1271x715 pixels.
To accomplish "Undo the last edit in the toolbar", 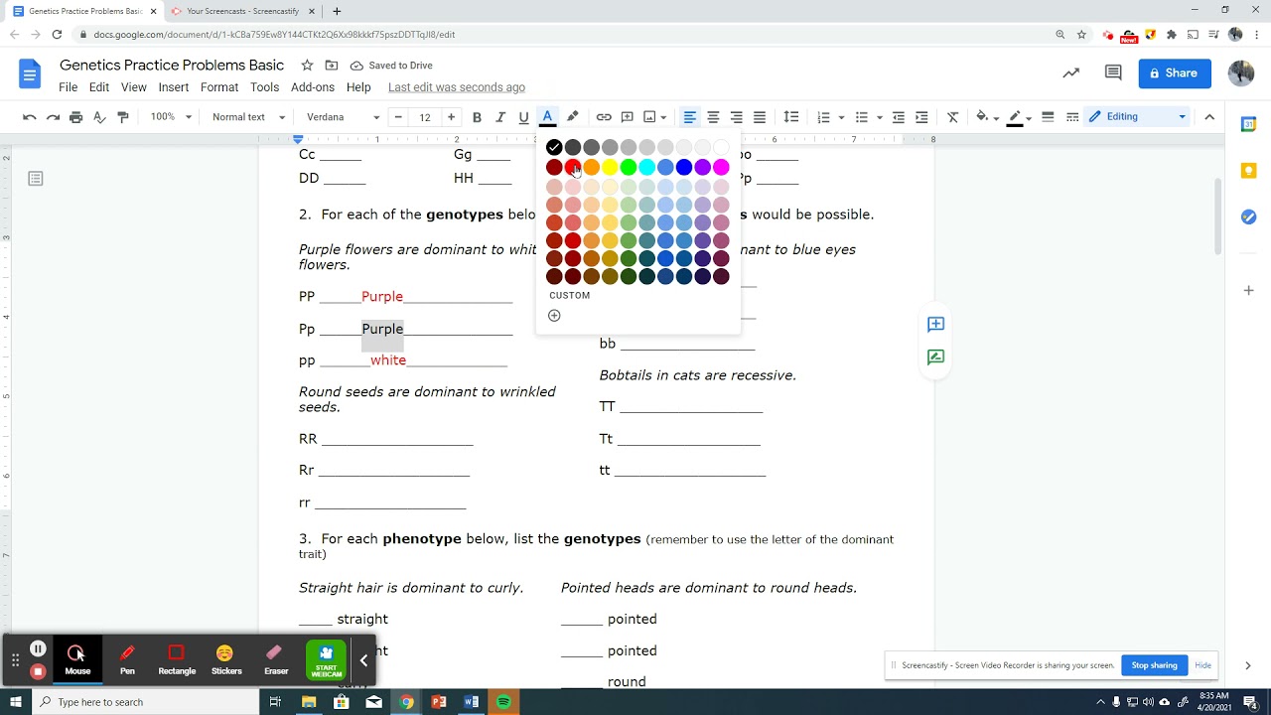I will (30, 117).
